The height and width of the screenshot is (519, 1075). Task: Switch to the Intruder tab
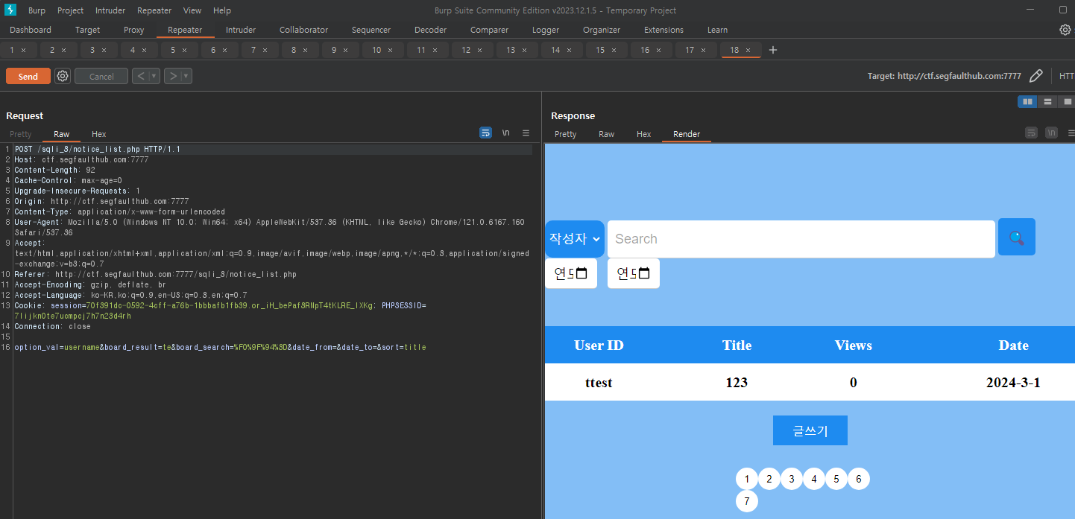[x=241, y=30]
